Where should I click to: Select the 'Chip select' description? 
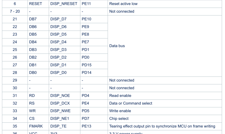tap(119, 119)
